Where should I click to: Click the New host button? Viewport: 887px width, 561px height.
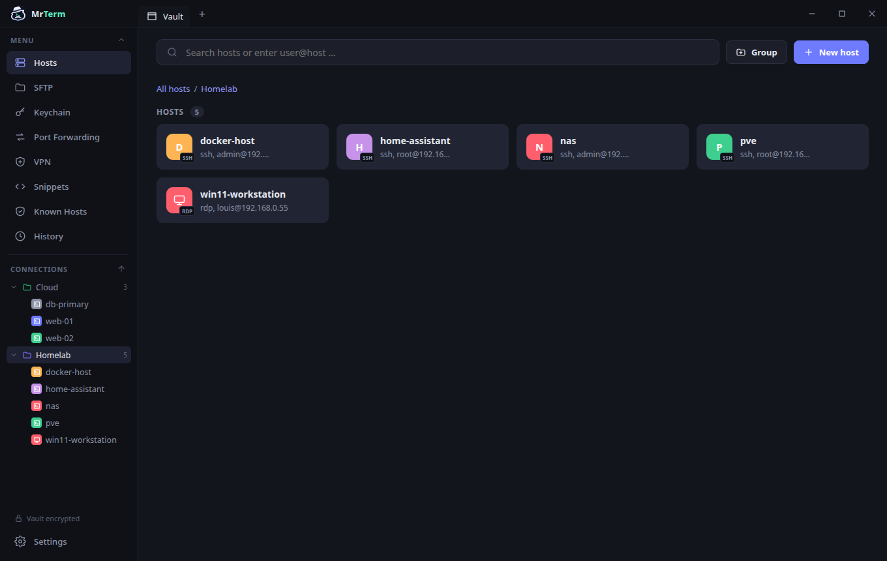(831, 52)
